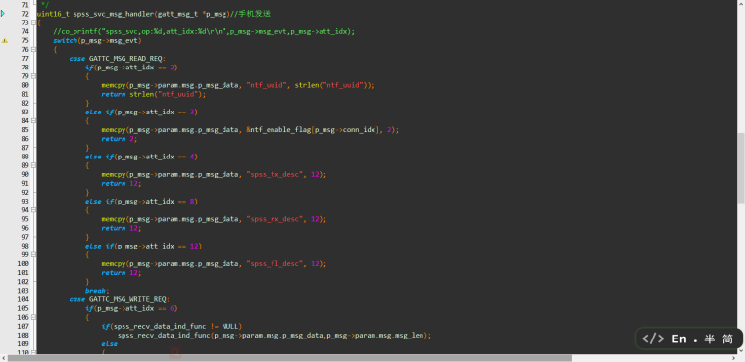Click the uint16_t return type on line 72
This screenshot has height=362, width=745.
point(53,14)
